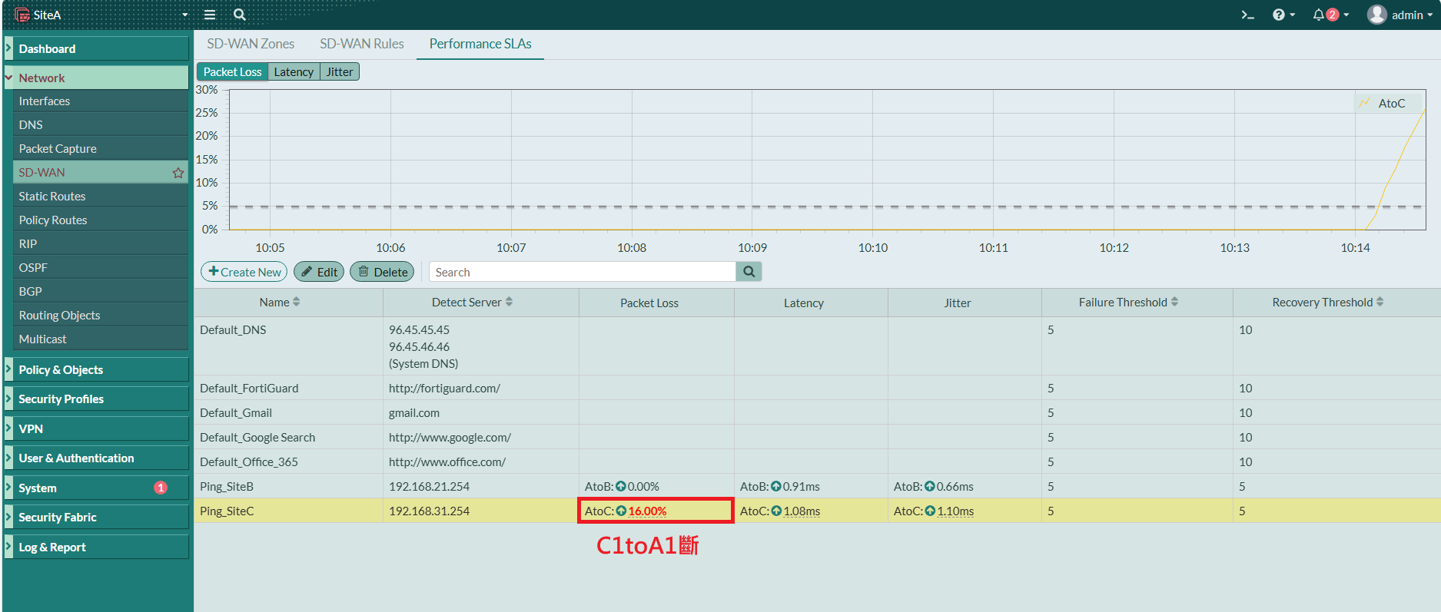Sort by Name column arrows
This screenshot has width=1441, height=612.
click(297, 302)
